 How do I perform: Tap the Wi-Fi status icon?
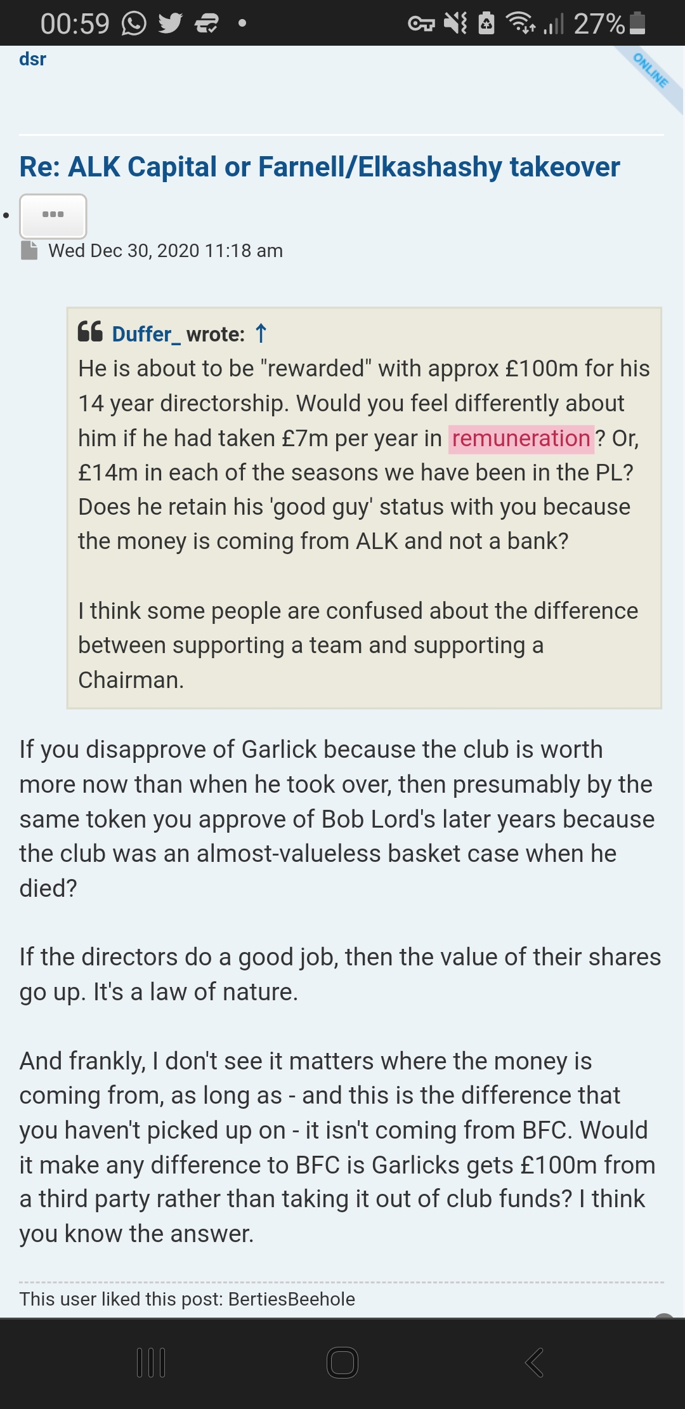pos(520,23)
